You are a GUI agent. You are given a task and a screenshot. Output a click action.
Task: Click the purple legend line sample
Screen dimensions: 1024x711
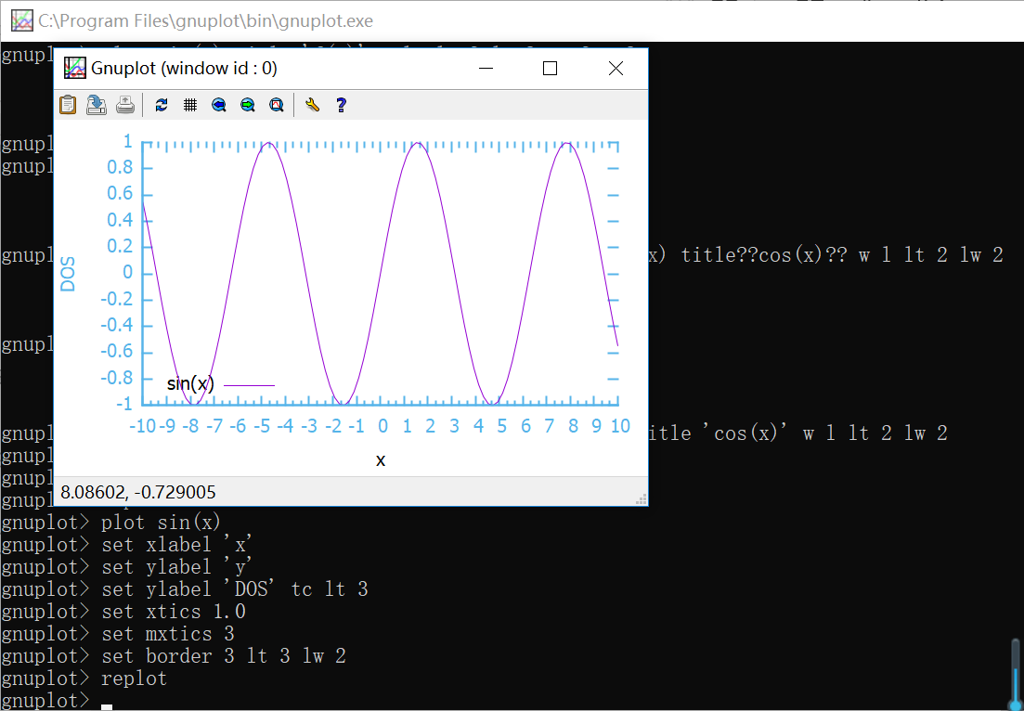[x=249, y=385]
